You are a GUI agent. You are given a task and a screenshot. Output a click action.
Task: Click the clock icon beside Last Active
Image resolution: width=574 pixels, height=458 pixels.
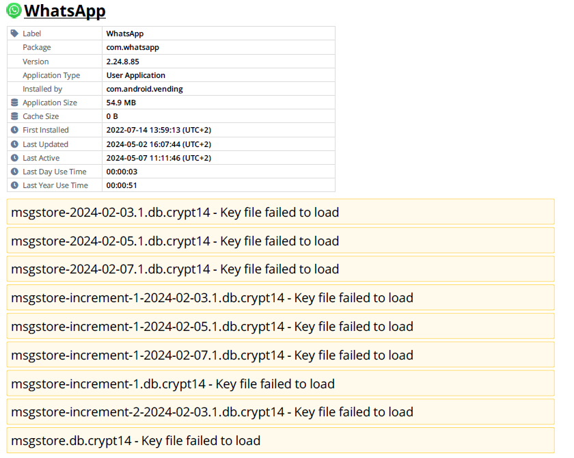15,158
